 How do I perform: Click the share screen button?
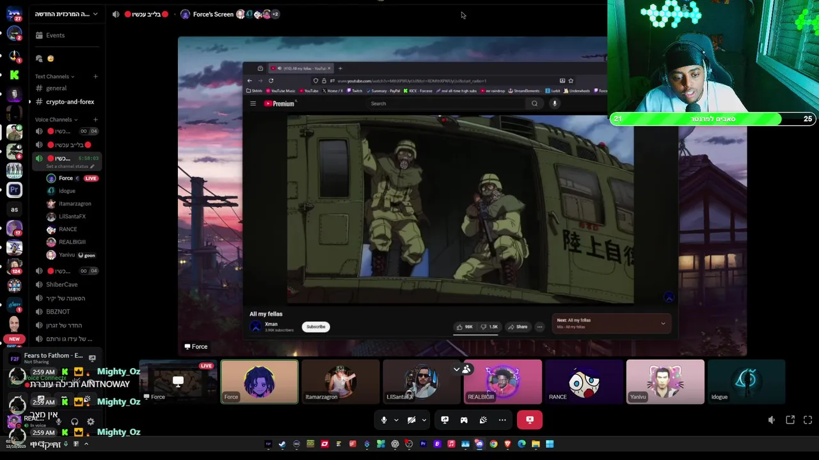(445, 420)
